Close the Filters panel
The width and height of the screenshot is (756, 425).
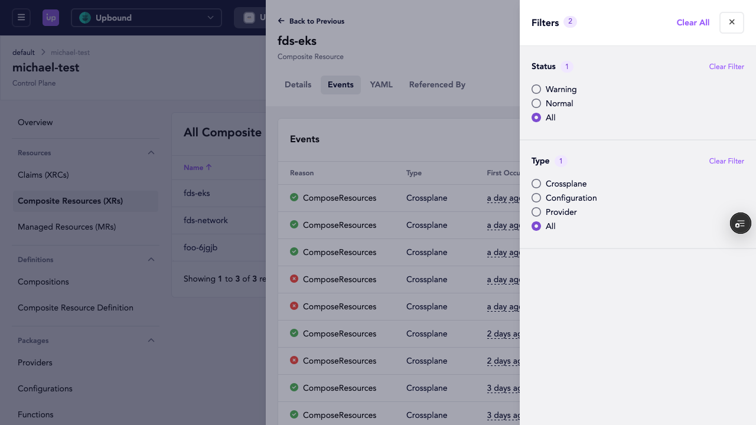[731, 22]
